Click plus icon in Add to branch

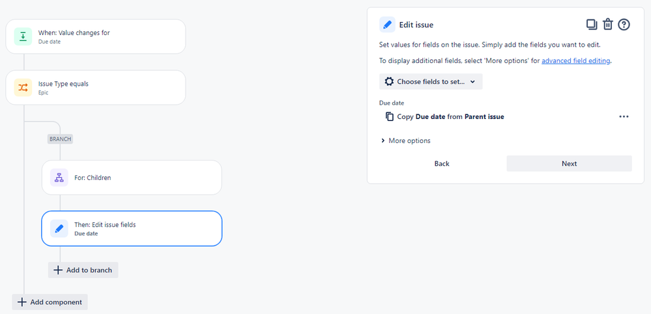[x=58, y=270]
